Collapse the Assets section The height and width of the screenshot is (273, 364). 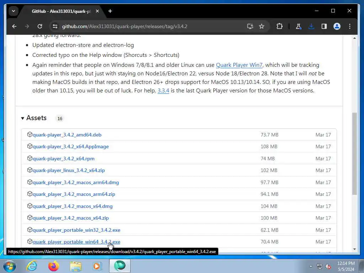tap(34, 118)
